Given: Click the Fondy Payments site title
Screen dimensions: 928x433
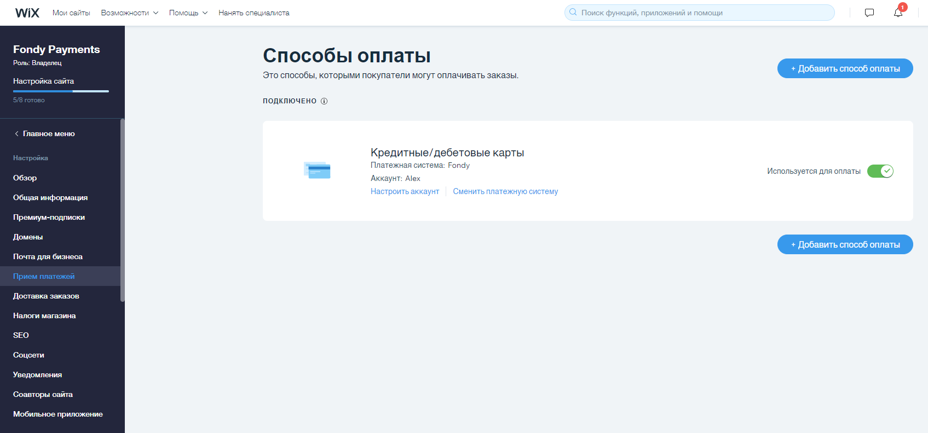Looking at the screenshot, I should (56, 49).
